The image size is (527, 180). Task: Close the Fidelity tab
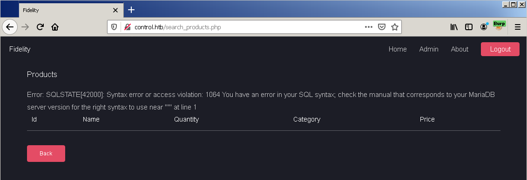(115, 10)
